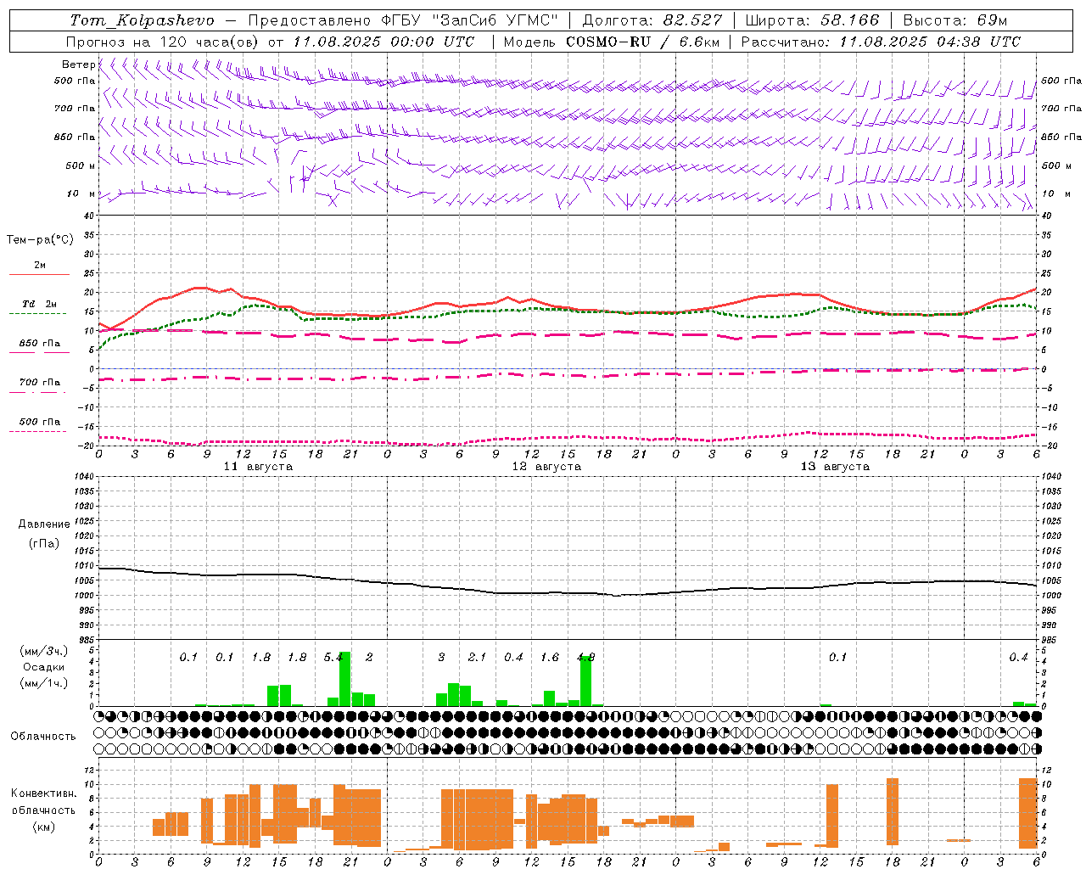Click the 700 гПа temperature legend entry
Image resolution: width=1086 pixels, height=869 pixels.
click(x=40, y=382)
